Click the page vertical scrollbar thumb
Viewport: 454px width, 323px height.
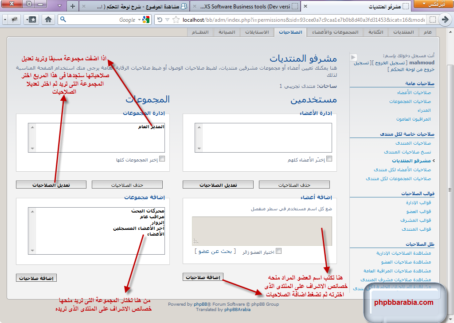point(450,190)
